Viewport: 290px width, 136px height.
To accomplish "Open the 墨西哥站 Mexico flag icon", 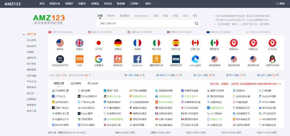I will 215,43.
